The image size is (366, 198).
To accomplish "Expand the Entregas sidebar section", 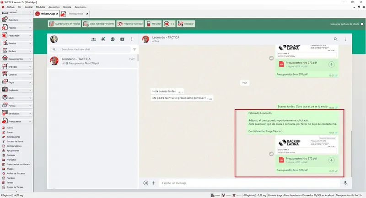I will [16, 67].
